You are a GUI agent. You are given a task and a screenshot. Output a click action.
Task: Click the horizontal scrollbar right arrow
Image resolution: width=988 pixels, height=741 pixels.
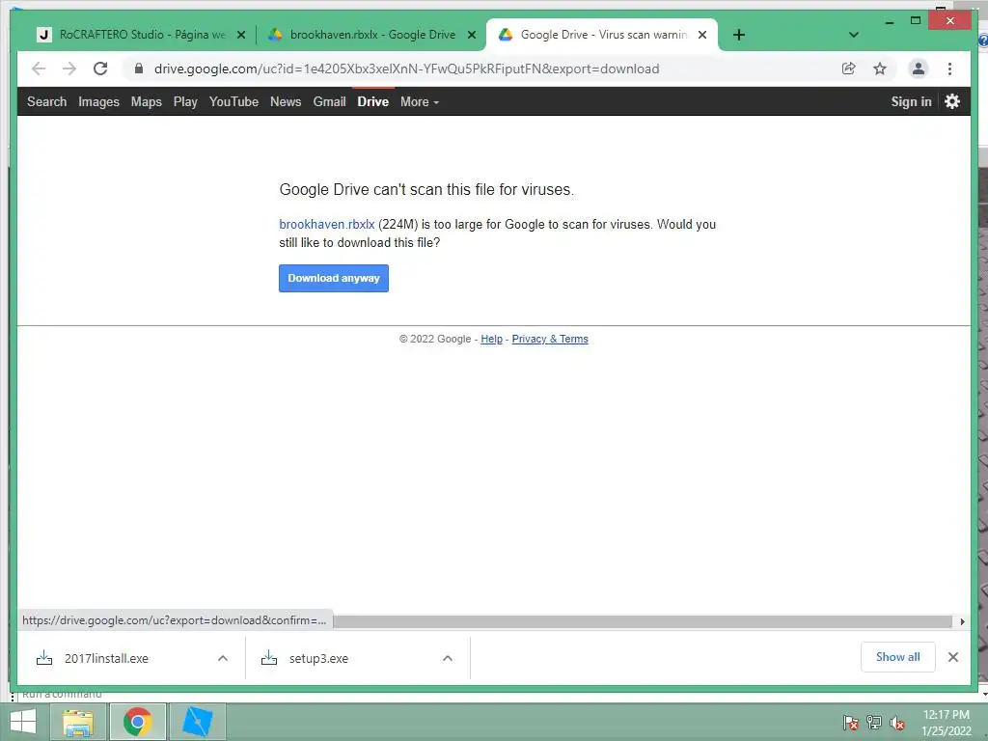click(962, 622)
